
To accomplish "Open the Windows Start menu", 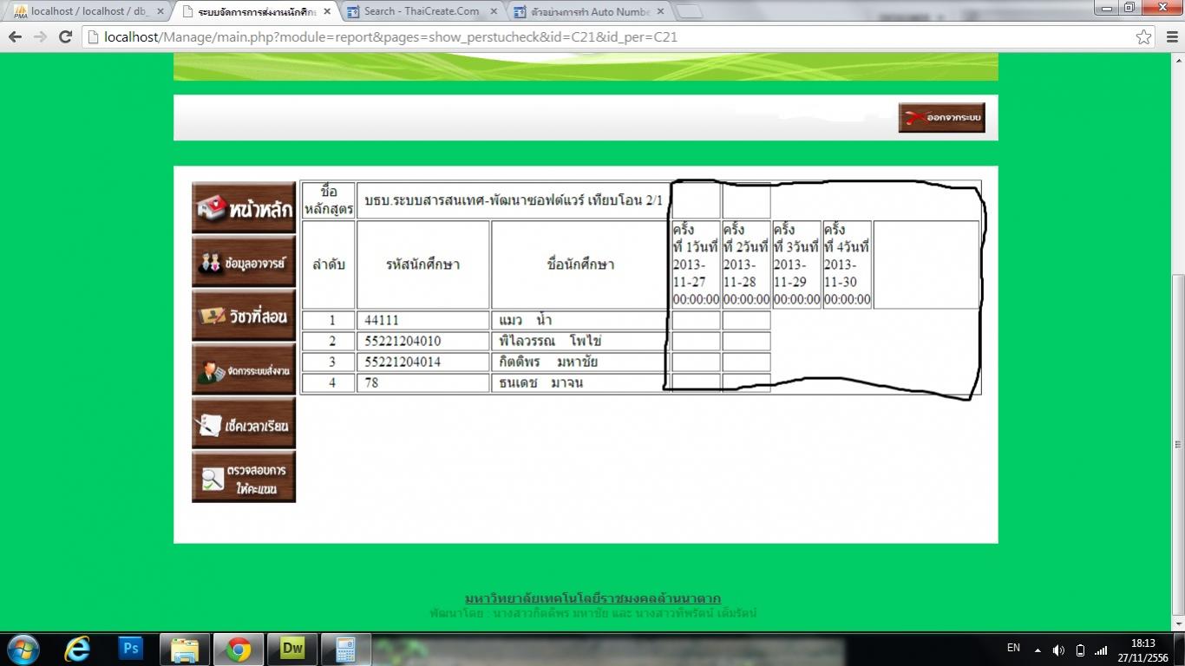I will pyautogui.click(x=23, y=649).
